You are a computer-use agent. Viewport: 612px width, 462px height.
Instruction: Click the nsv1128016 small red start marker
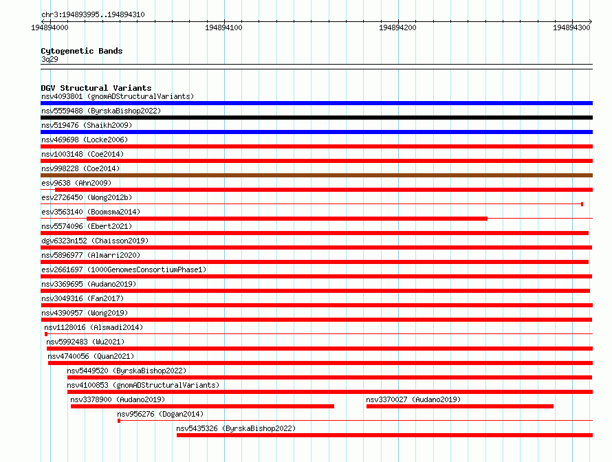pyautogui.click(x=46, y=334)
